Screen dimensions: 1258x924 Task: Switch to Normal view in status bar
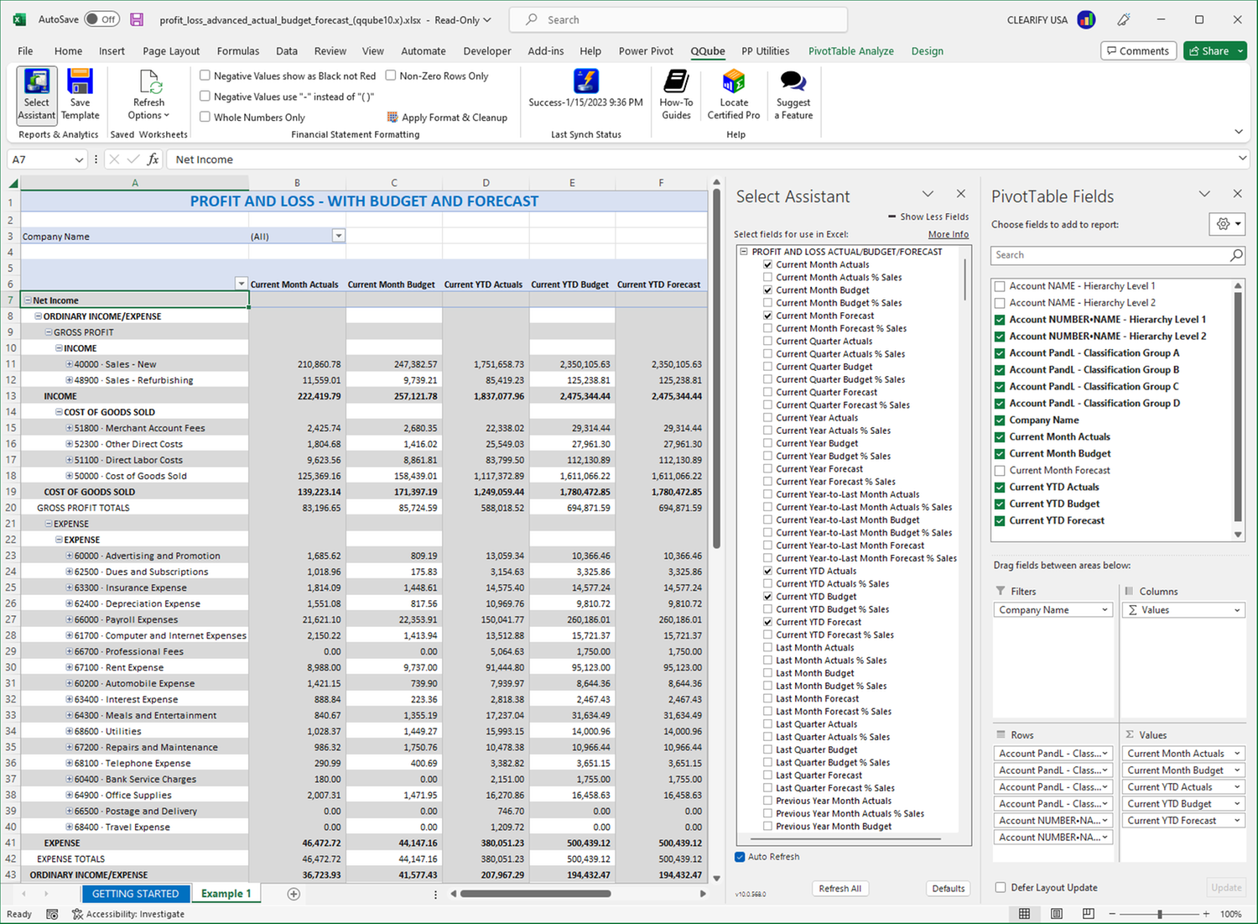click(x=1024, y=914)
